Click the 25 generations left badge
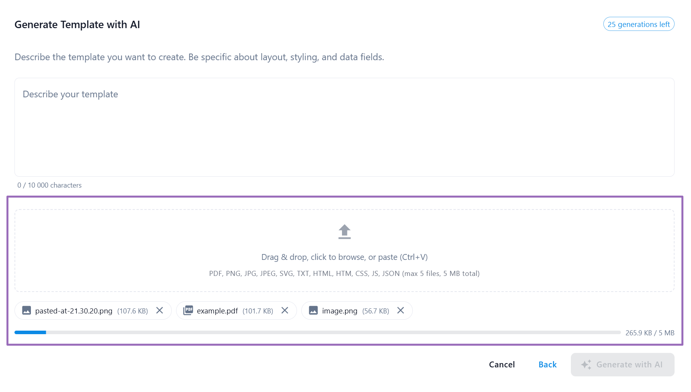Viewport: 691px width, 392px height. 639,24
